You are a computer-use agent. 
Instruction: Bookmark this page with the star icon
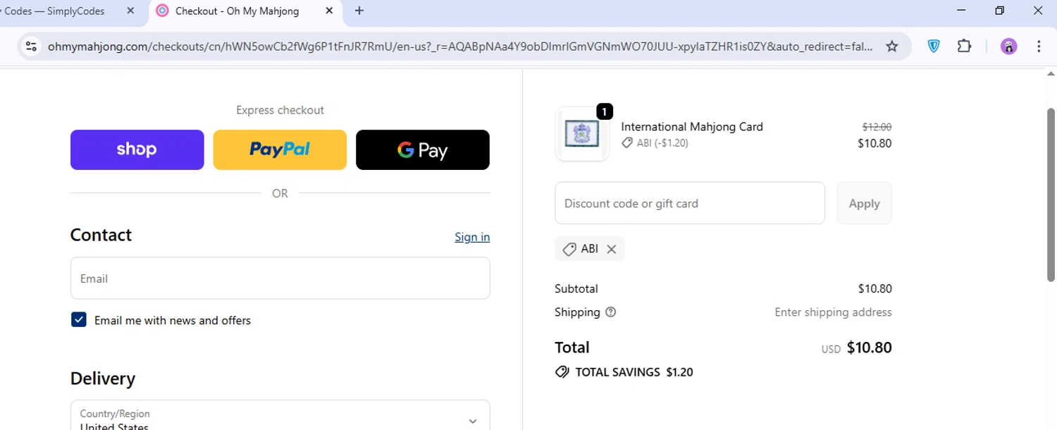pos(892,47)
